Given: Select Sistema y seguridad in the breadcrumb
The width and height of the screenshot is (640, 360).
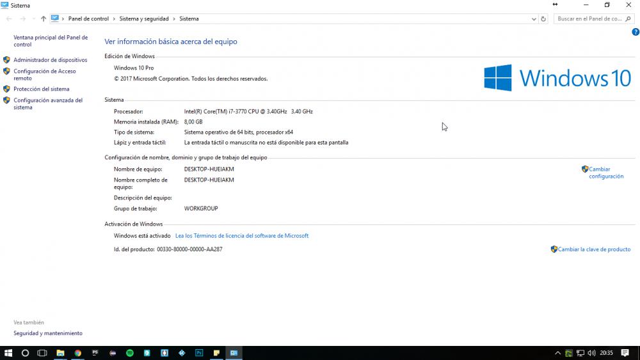Looking at the screenshot, I should point(143,19).
